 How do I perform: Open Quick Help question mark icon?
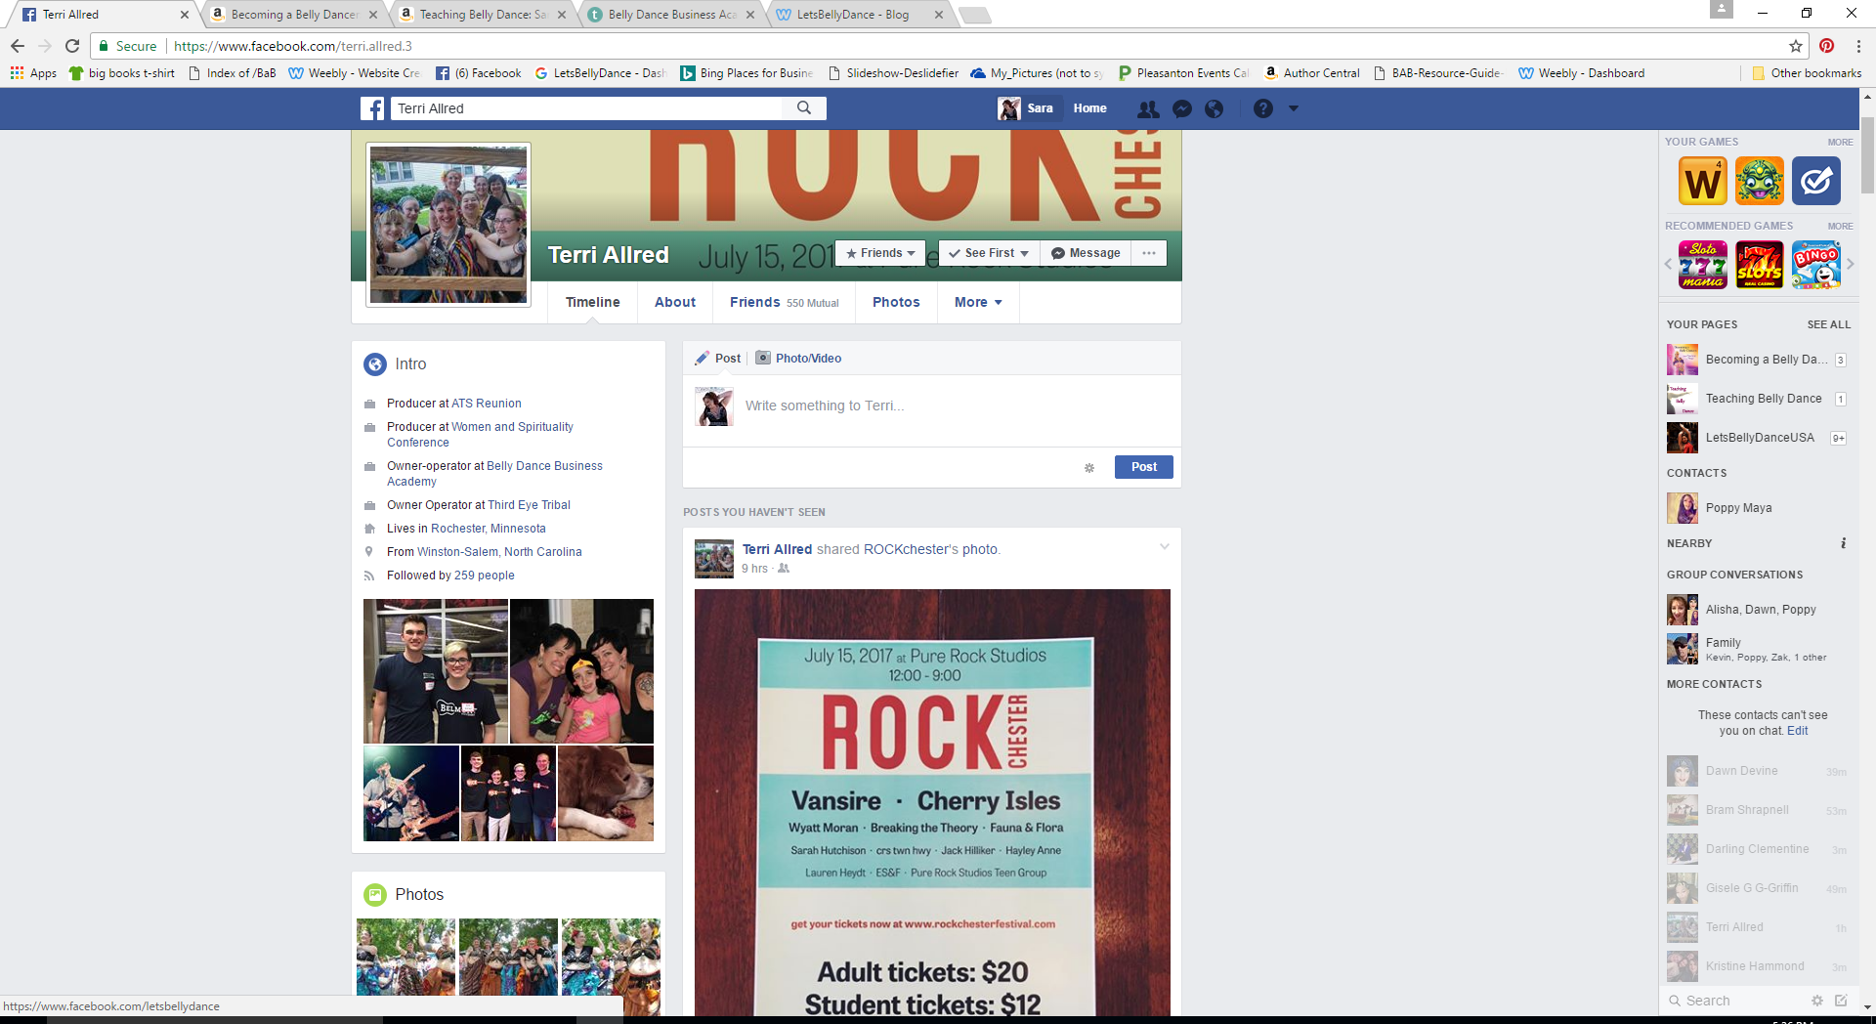click(x=1262, y=108)
